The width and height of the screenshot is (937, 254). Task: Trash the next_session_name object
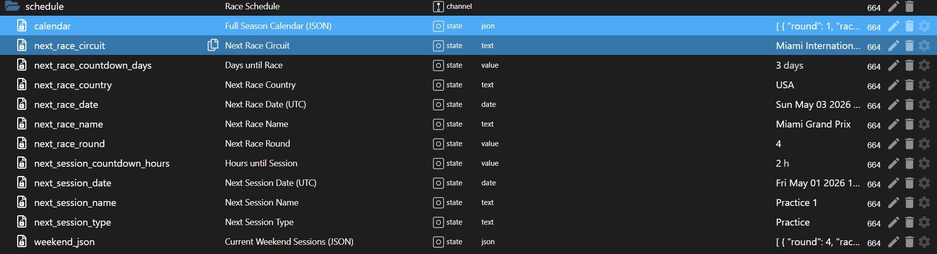(x=909, y=203)
